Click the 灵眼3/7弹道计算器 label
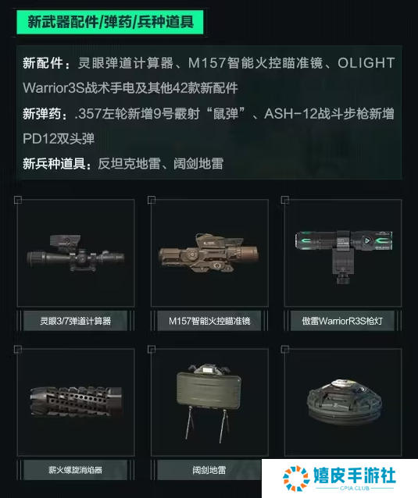418x498 pixels. [x=75, y=321]
